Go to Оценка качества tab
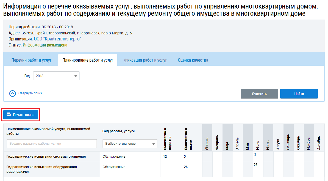Image resolution: width=328 pixels, height=181 pixels. pyautogui.click(x=193, y=60)
